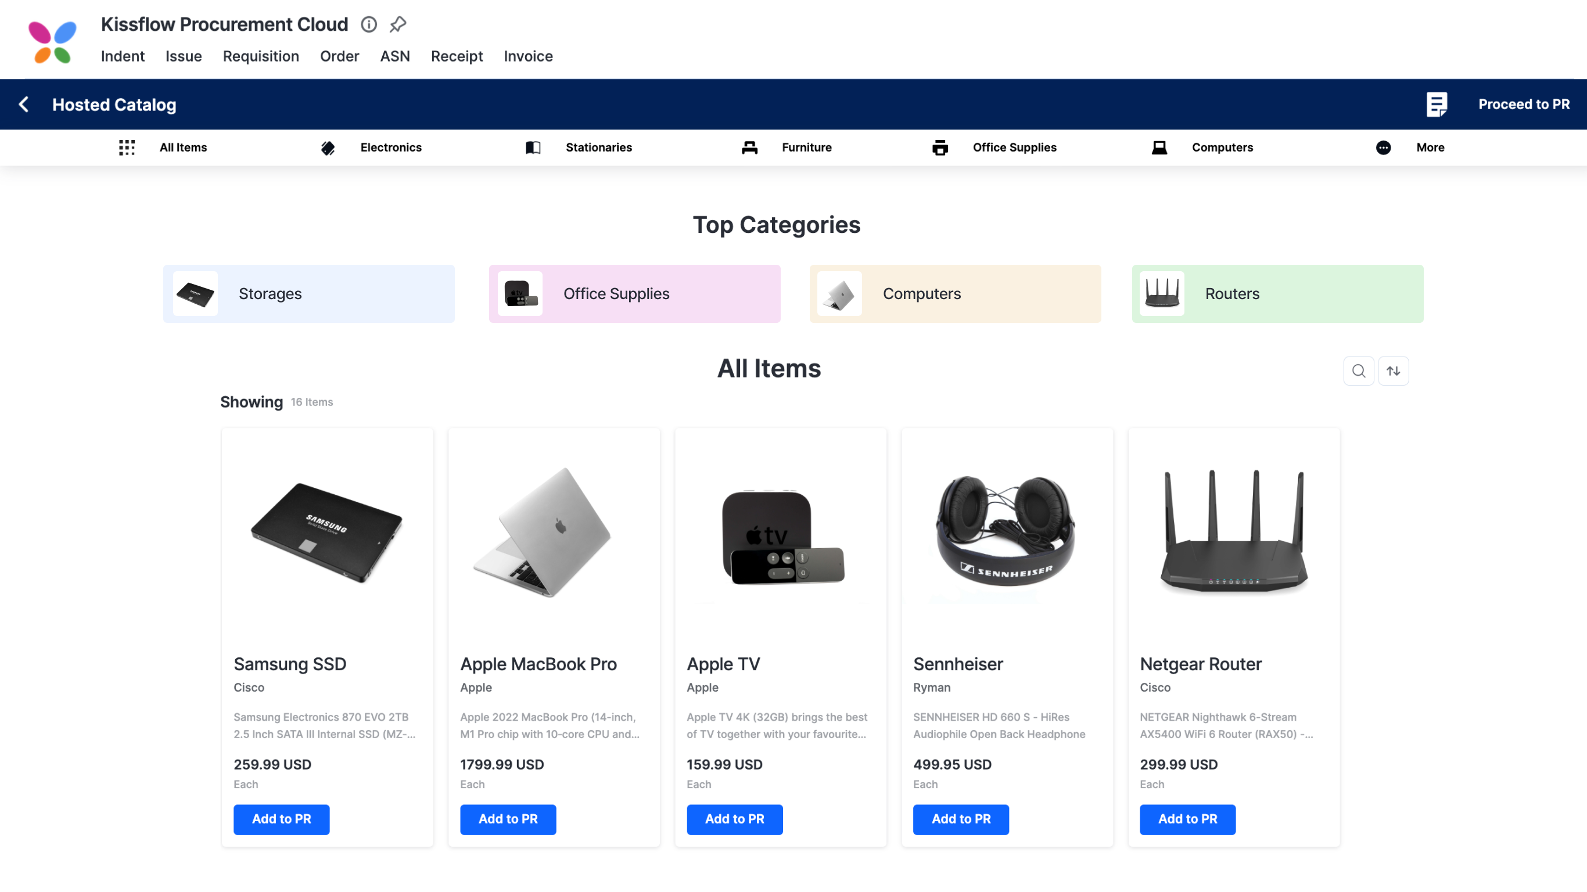Open the Receipt menu
Image resolution: width=1587 pixels, height=892 pixels.
pyautogui.click(x=457, y=56)
